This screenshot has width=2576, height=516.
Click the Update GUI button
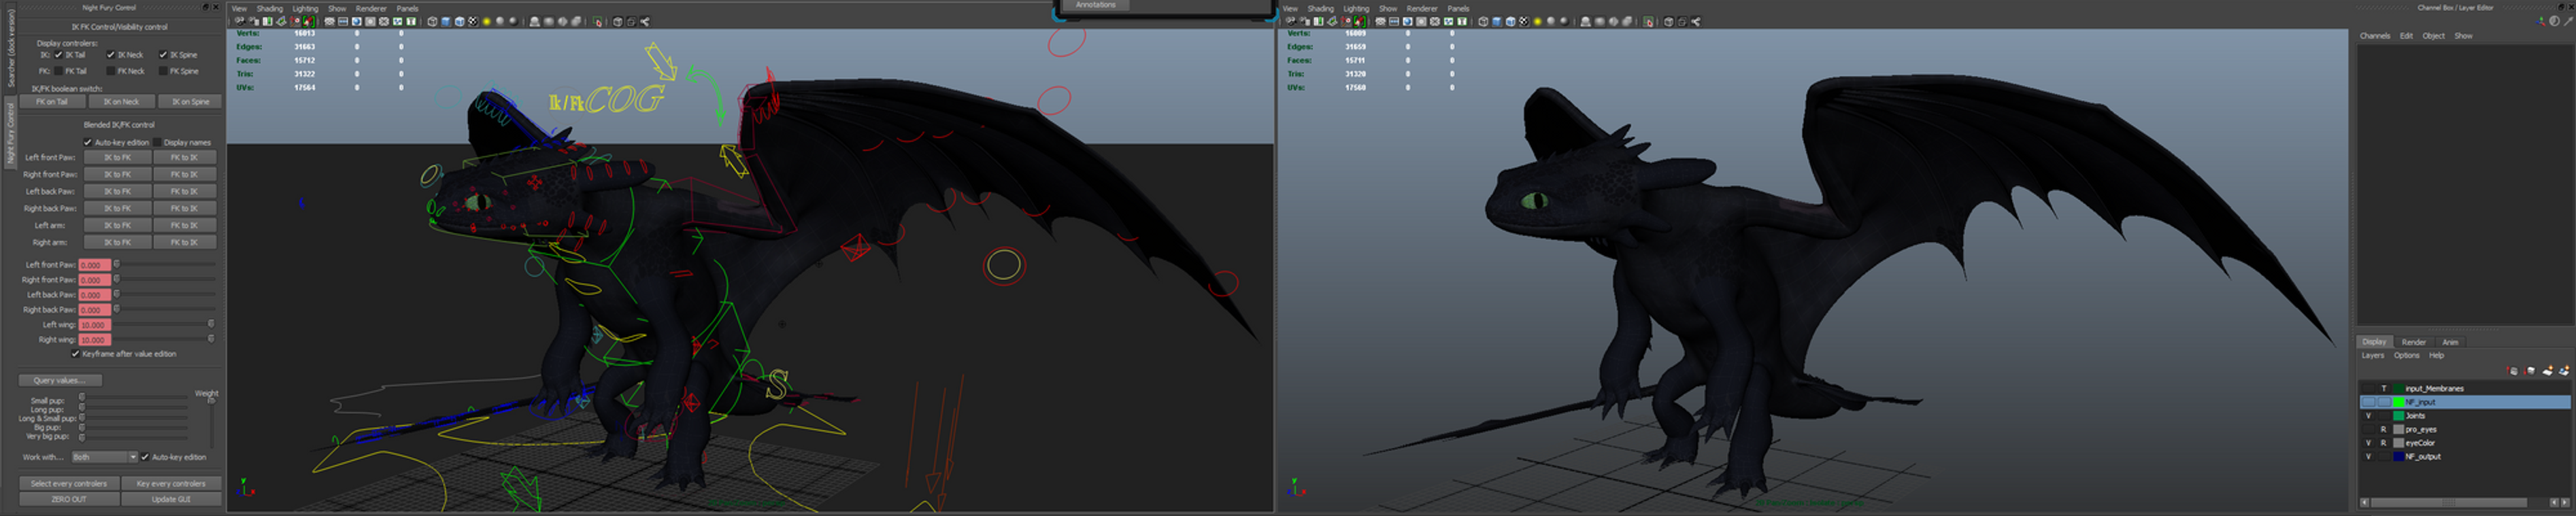(x=171, y=499)
